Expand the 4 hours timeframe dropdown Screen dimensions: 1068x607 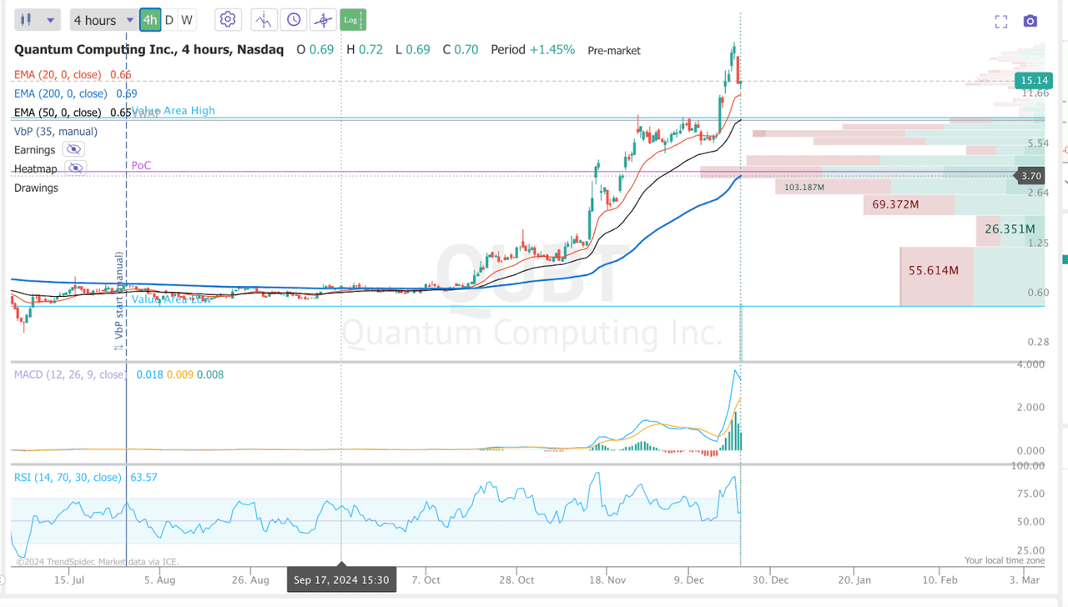pyautogui.click(x=103, y=20)
